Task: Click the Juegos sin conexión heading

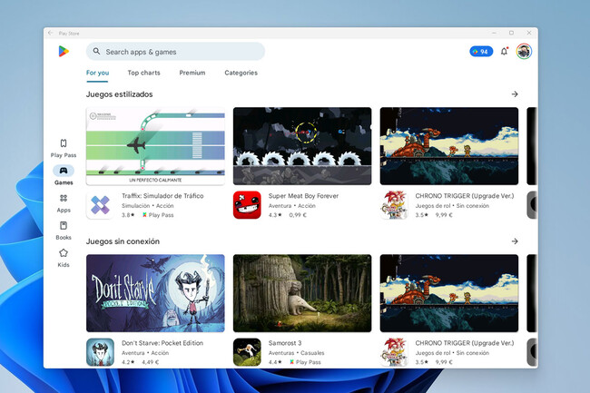Action: 123,241
